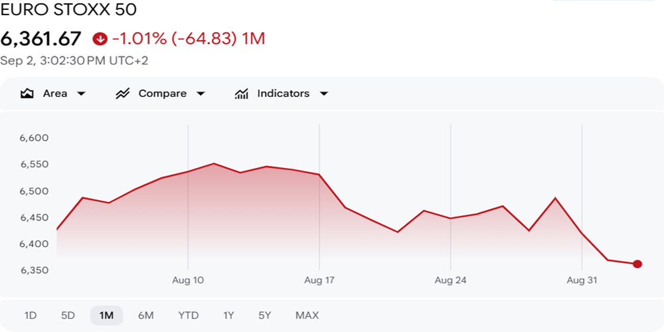
Task: Switch to the 6M range
Action: point(145,315)
